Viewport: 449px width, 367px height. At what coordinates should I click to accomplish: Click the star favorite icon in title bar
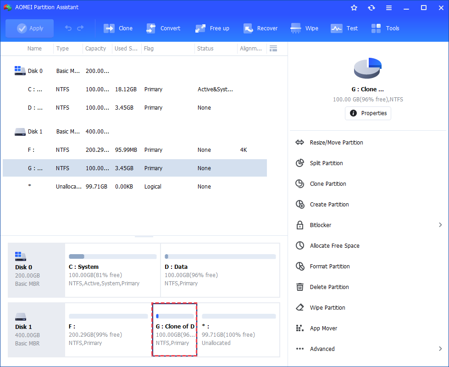pyautogui.click(x=354, y=8)
